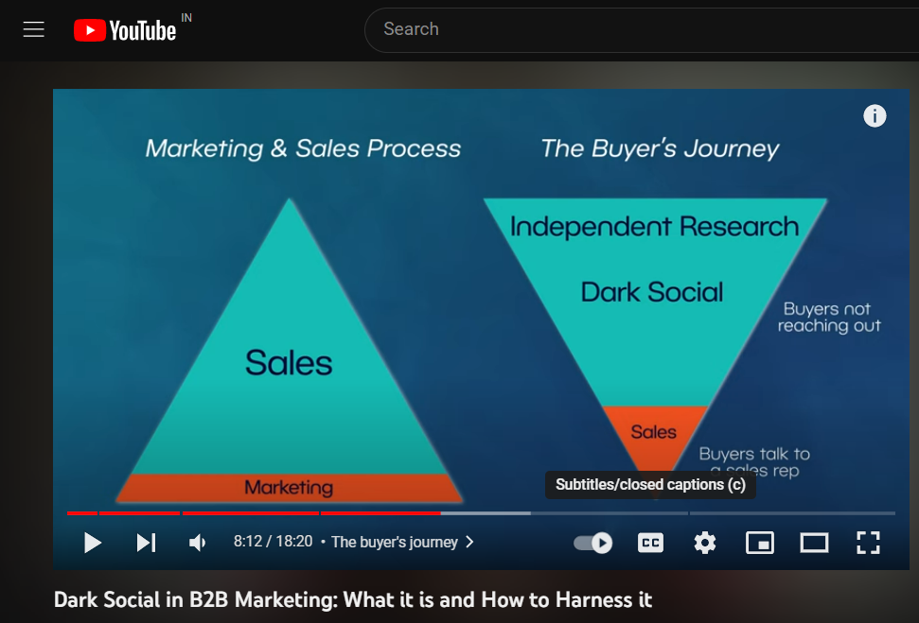Click the chevron beside the chapter title
Image resolution: width=919 pixels, height=623 pixels.
point(470,543)
